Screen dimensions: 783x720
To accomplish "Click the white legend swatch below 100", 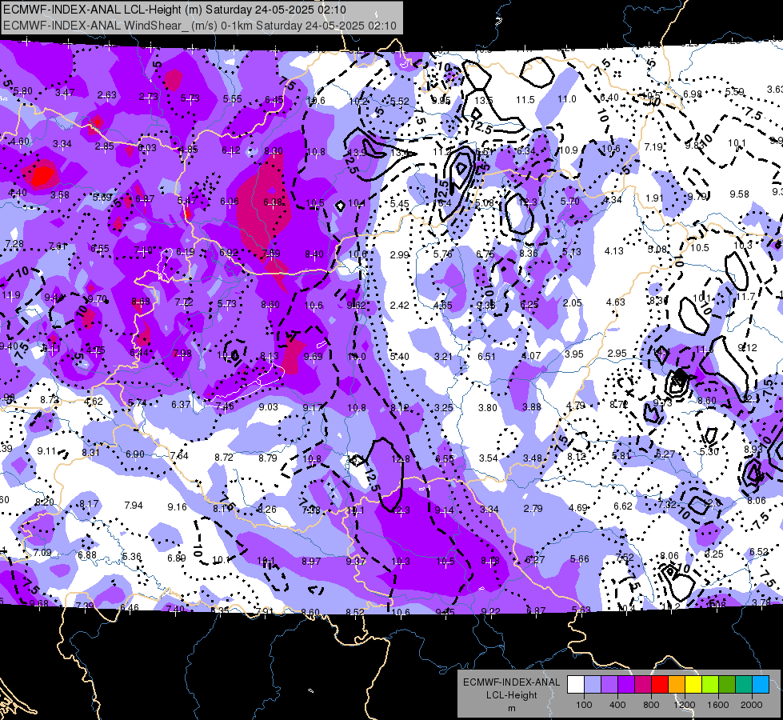I will tap(576, 685).
